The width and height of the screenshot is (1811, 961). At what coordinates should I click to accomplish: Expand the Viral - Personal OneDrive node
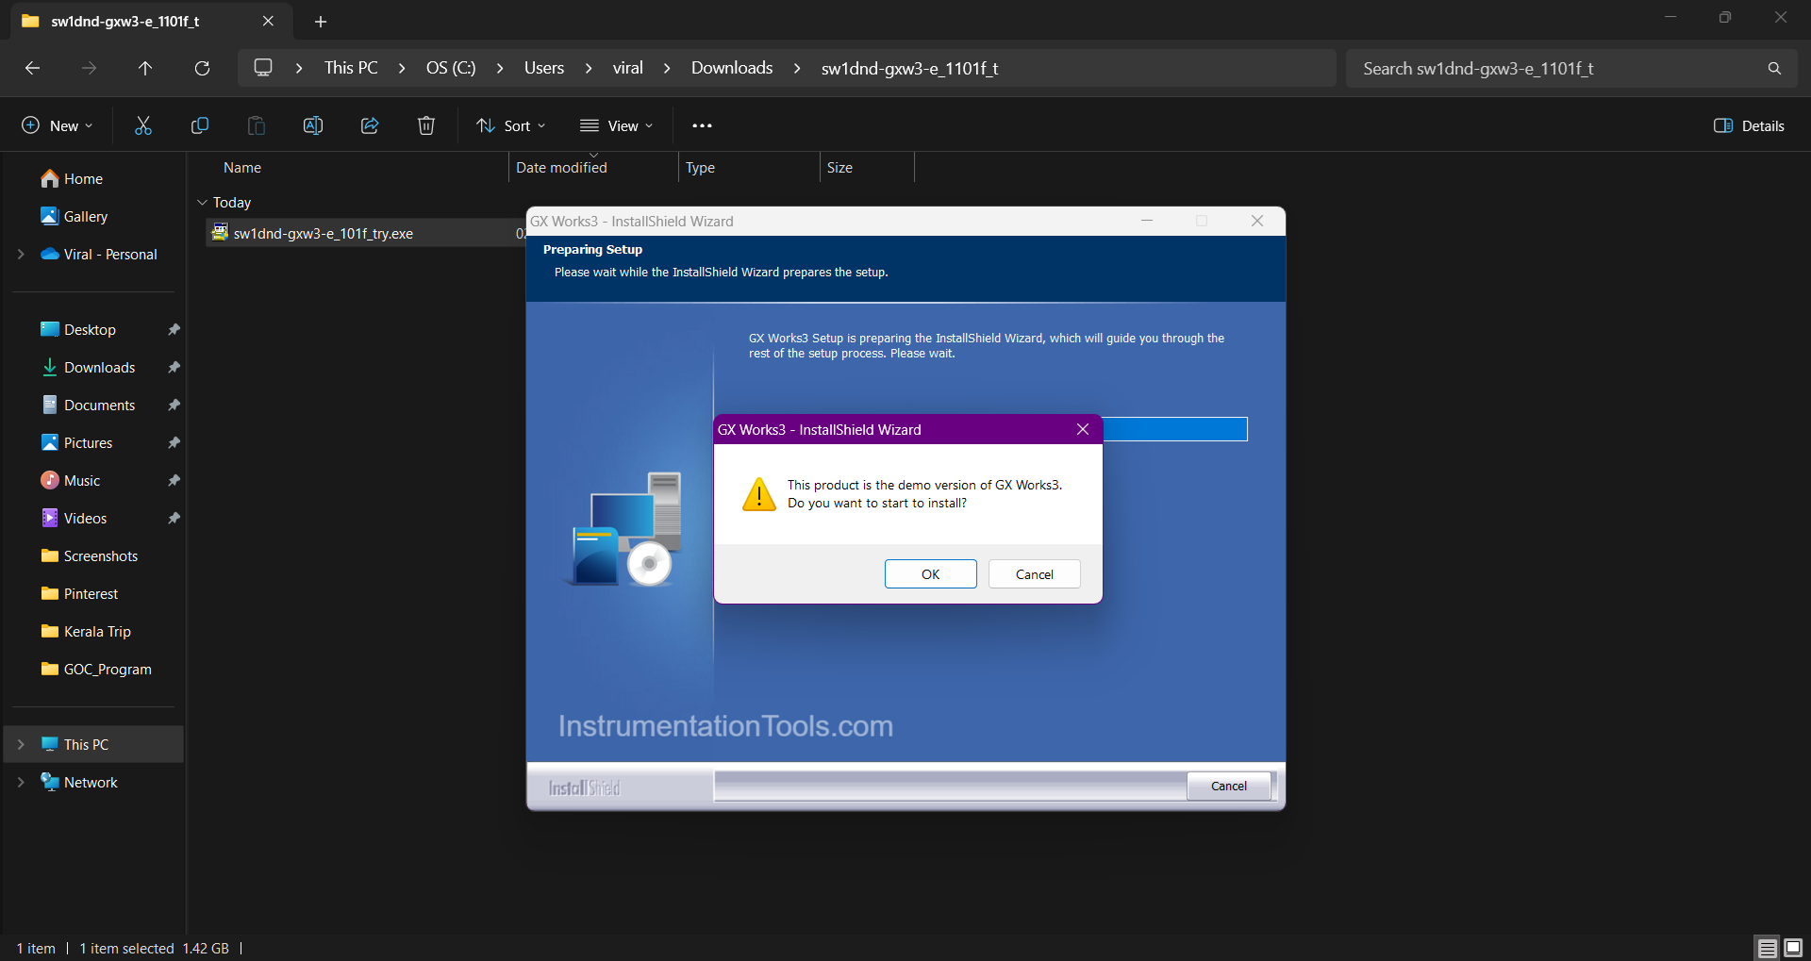point(21,254)
